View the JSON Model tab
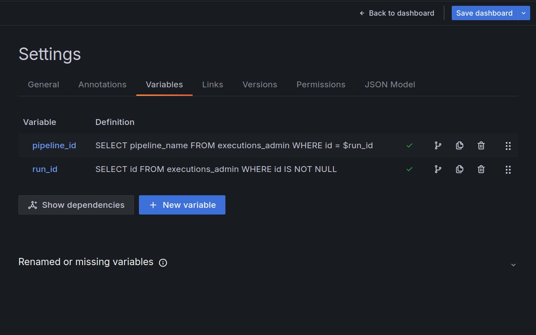Screen dimensions: 536x335 point(390,85)
